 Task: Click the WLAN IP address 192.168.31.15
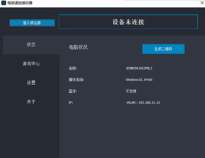point(149,102)
